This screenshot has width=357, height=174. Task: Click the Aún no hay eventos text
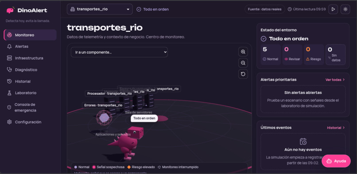point(303,150)
